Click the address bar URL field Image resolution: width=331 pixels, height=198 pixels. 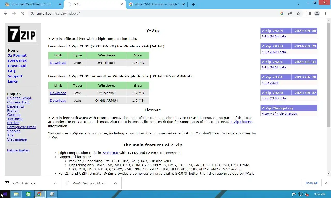pyautogui.click(x=155, y=13)
